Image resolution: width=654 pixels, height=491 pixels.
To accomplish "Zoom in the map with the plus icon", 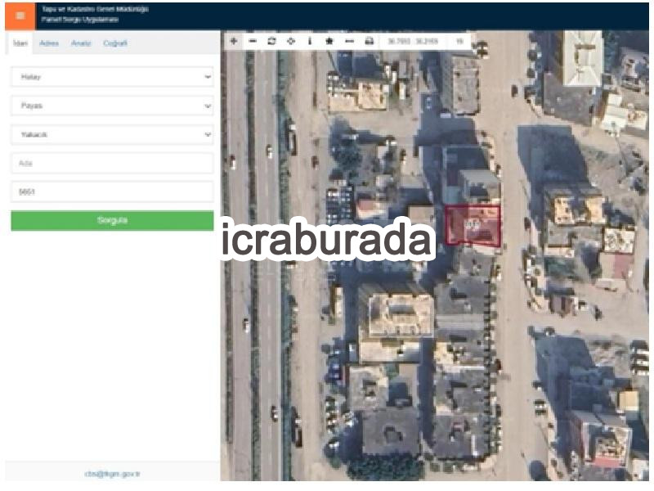I will (x=234, y=41).
